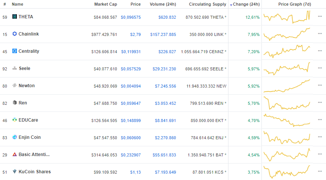326x180 pixels.
Task: Open the Ren coin page link
Action: 23,103
